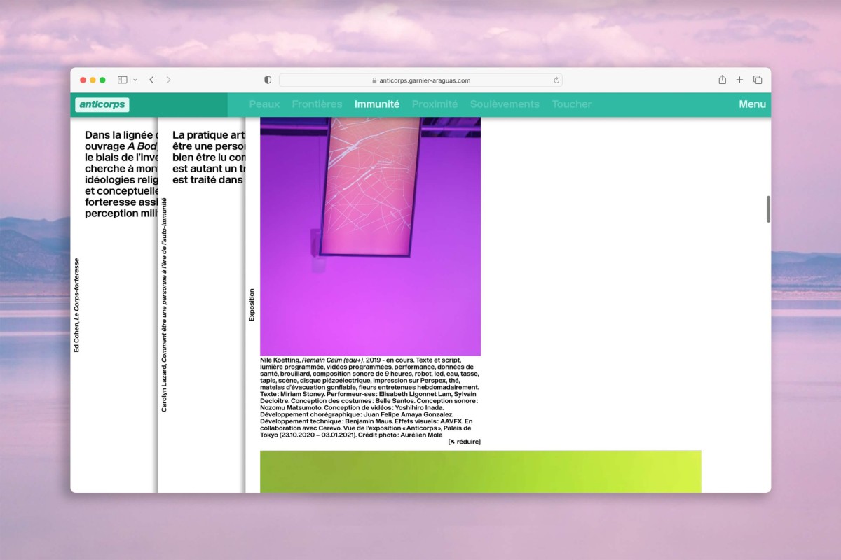841x560 pixels.
Task: Open the Frontières section
Action: [317, 104]
